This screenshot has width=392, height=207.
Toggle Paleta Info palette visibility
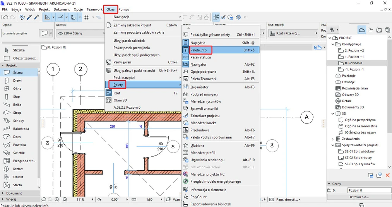[x=221, y=50]
